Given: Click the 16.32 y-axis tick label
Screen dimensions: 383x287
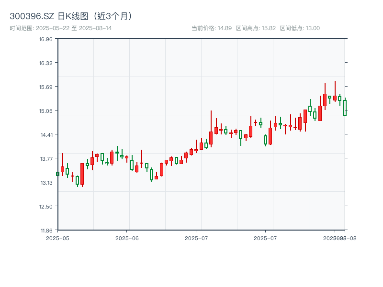Looking at the screenshot, I should 45,63.
